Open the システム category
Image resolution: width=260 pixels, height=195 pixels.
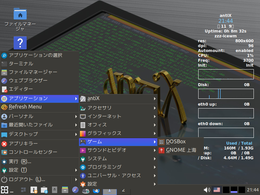(118, 159)
